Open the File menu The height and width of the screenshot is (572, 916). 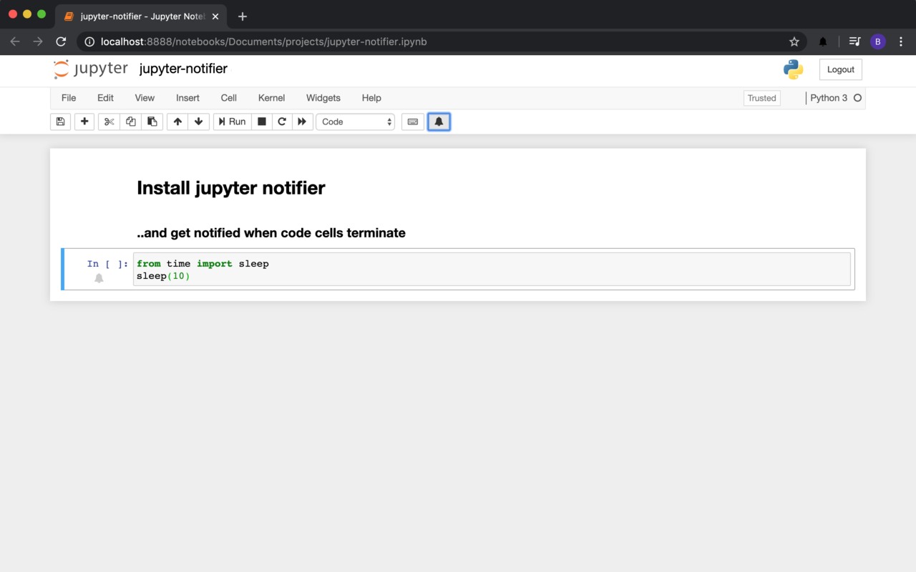[x=69, y=98]
